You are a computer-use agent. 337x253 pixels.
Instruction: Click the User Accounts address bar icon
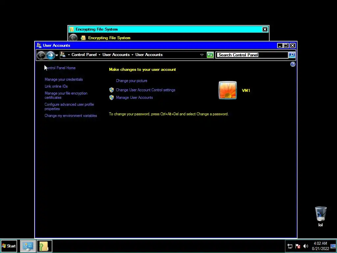(x=63, y=54)
